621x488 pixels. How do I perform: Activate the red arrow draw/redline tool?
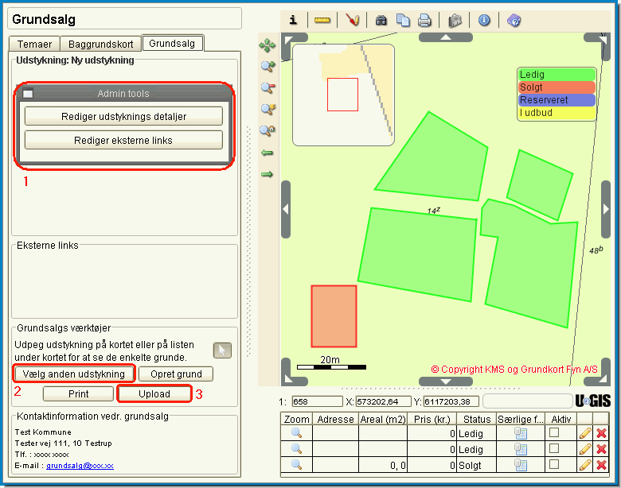(x=352, y=20)
